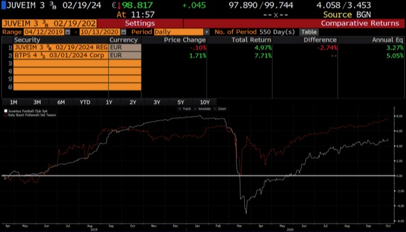
Task: Toggle the Italy Buoni Poliennali Del Tesoro legend marker
Action: [x=6, y=114]
